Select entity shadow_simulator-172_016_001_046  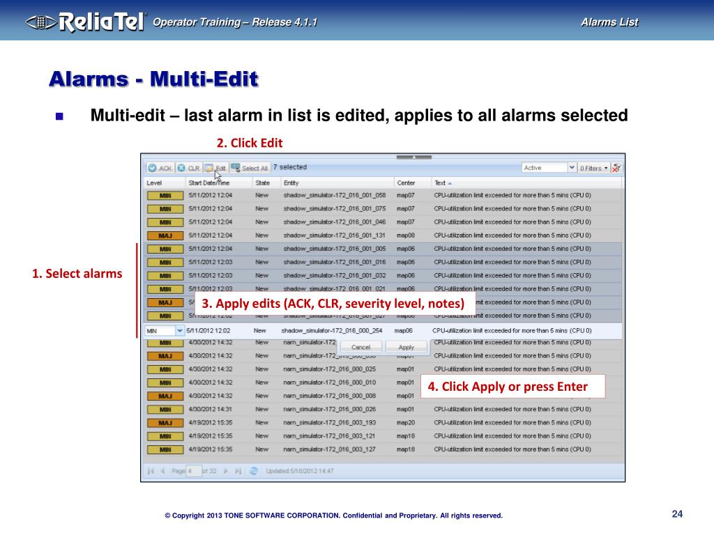334,222
